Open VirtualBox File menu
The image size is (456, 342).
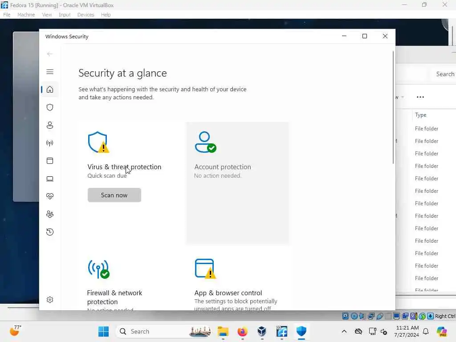(7, 15)
